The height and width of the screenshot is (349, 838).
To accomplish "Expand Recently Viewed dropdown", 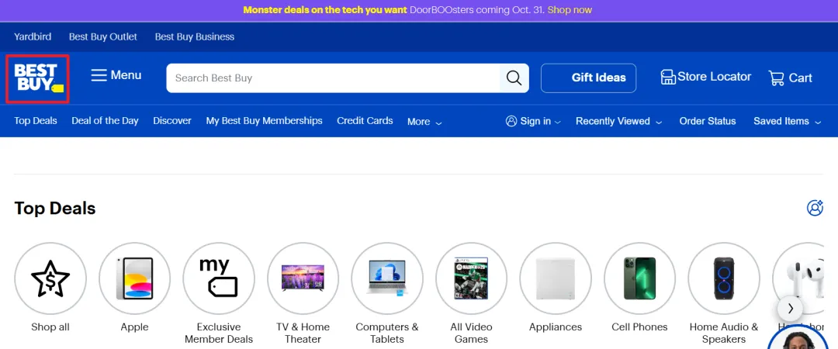I will coord(619,121).
